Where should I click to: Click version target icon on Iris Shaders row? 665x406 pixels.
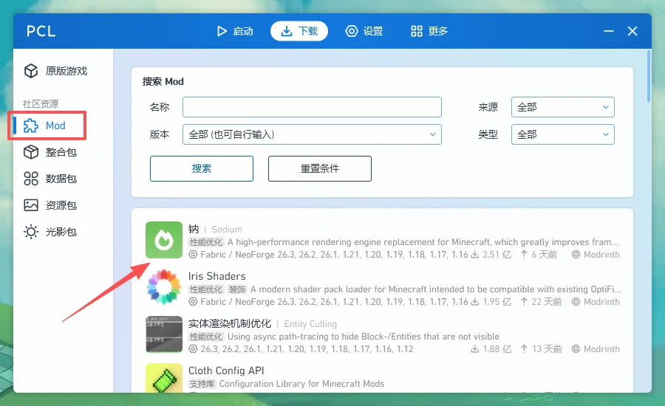click(193, 302)
